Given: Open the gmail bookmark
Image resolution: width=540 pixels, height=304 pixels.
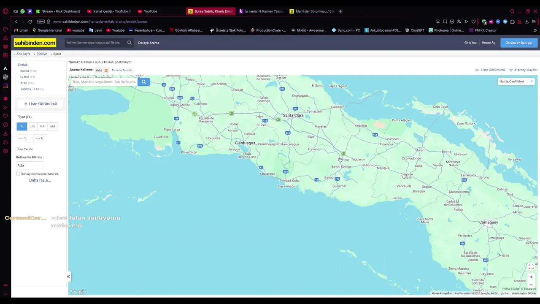Looking at the screenshot, I should click(21, 30).
